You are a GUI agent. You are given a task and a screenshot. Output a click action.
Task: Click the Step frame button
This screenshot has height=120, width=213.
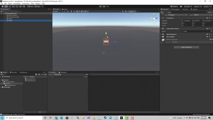point(108,6)
